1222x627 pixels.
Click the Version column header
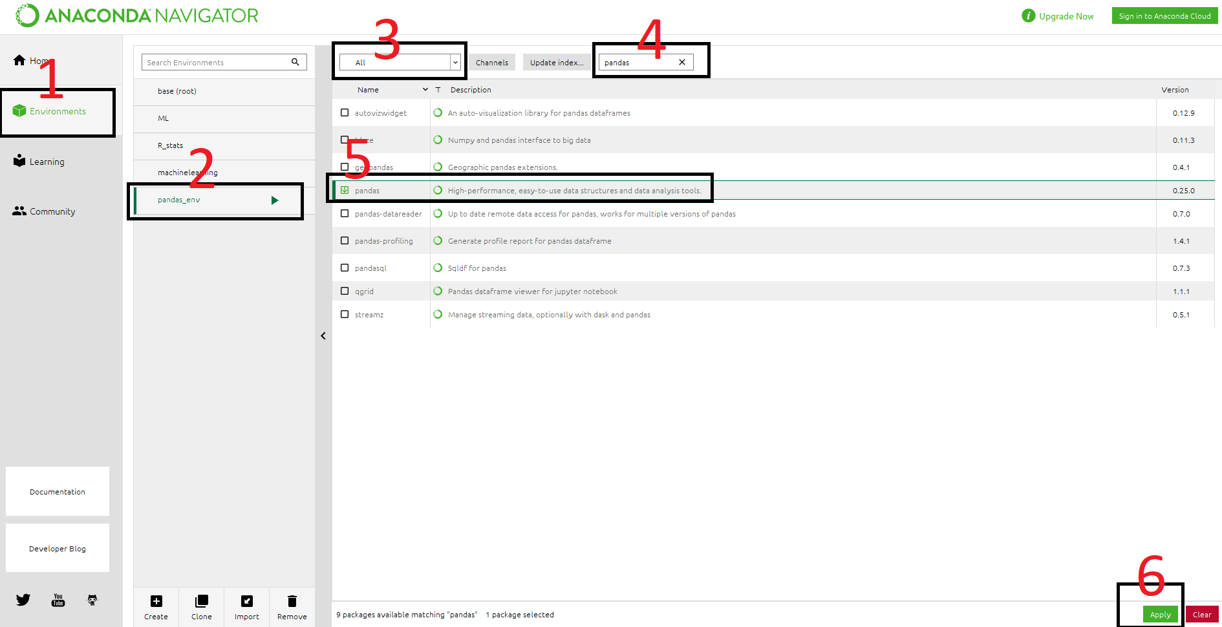point(1175,90)
